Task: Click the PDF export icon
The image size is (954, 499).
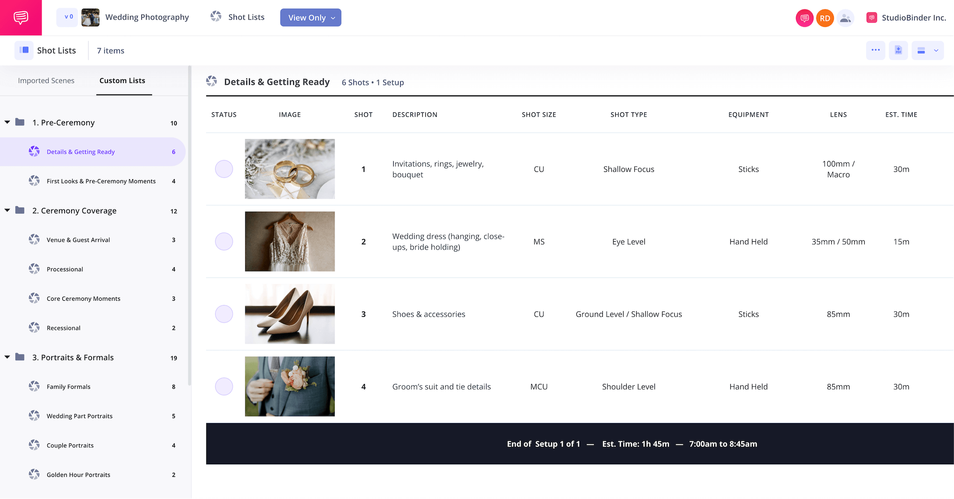Action: (x=898, y=50)
